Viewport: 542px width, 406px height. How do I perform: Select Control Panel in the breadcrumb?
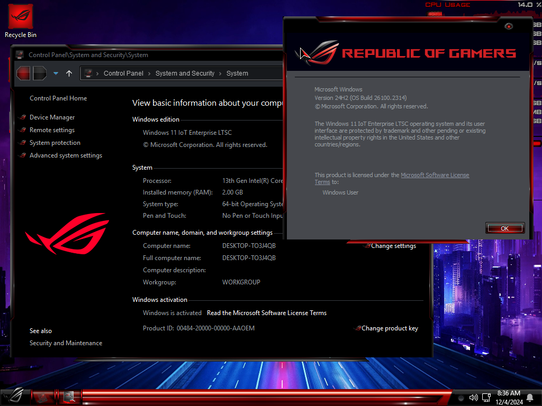(123, 73)
